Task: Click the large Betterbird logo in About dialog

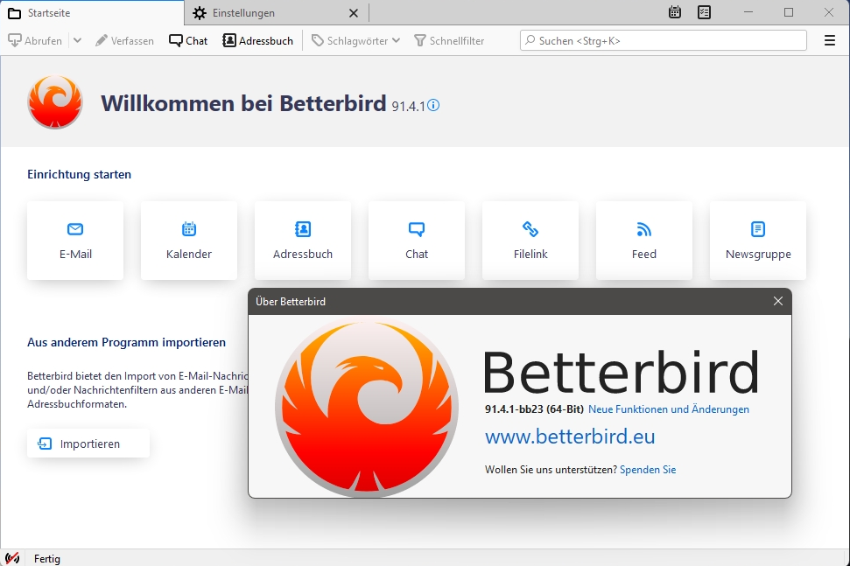Action: click(x=367, y=408)
